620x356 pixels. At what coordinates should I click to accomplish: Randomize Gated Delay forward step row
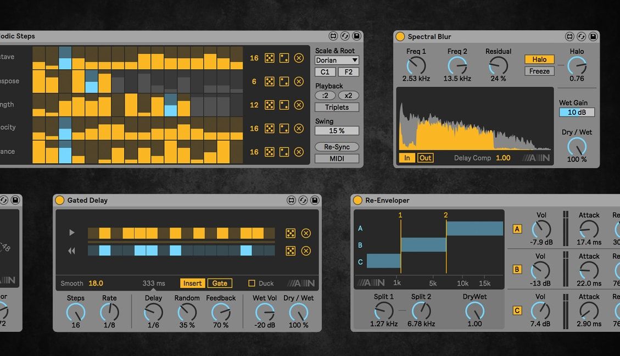click(x=291, y=233)
